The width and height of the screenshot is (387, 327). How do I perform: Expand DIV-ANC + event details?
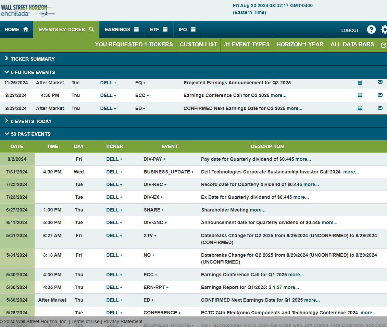click(x=155, y=222)
